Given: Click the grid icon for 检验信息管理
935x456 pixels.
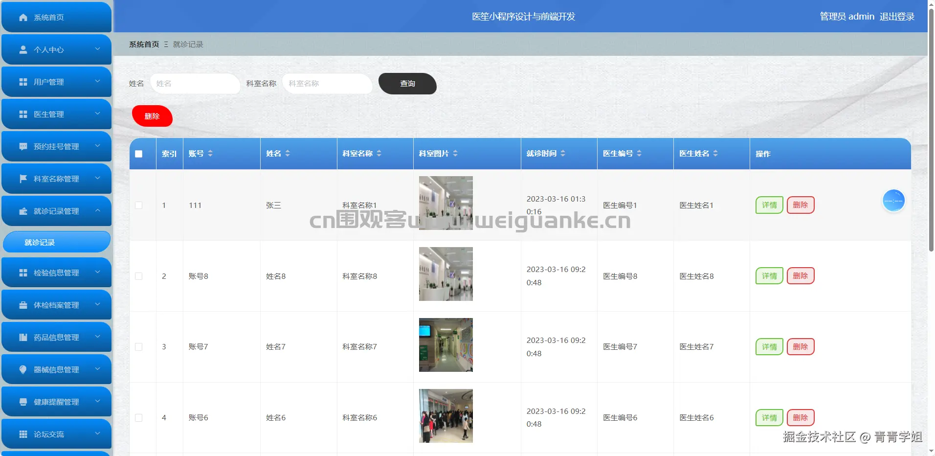Looking at the screenshot, I should point(23,273).
